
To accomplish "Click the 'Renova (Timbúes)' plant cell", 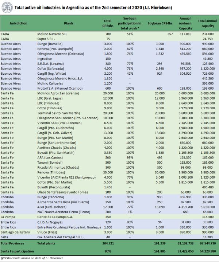I will 51,172.
